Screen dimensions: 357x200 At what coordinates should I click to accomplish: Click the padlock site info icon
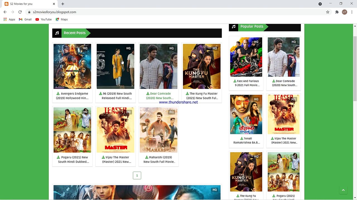pyautogui.click(x=29, y=12)
